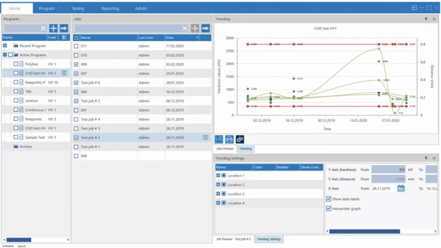Pin the Trending Settings panel

tap(426, 158)
